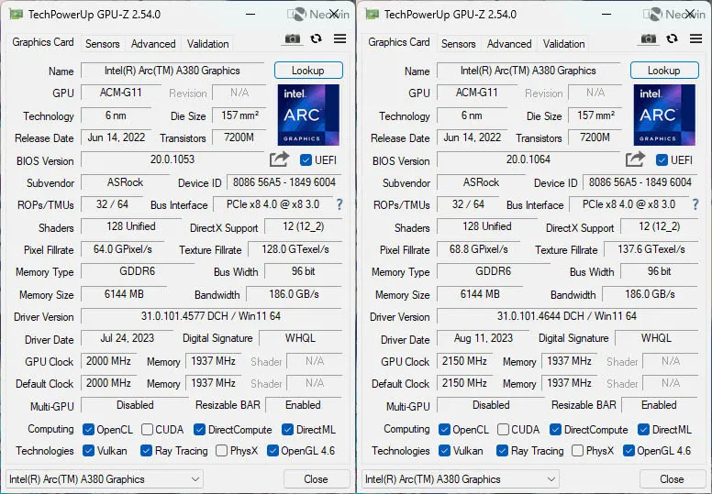
Task: Toggle the UEFI checkbox in left window
Action: 306,159
